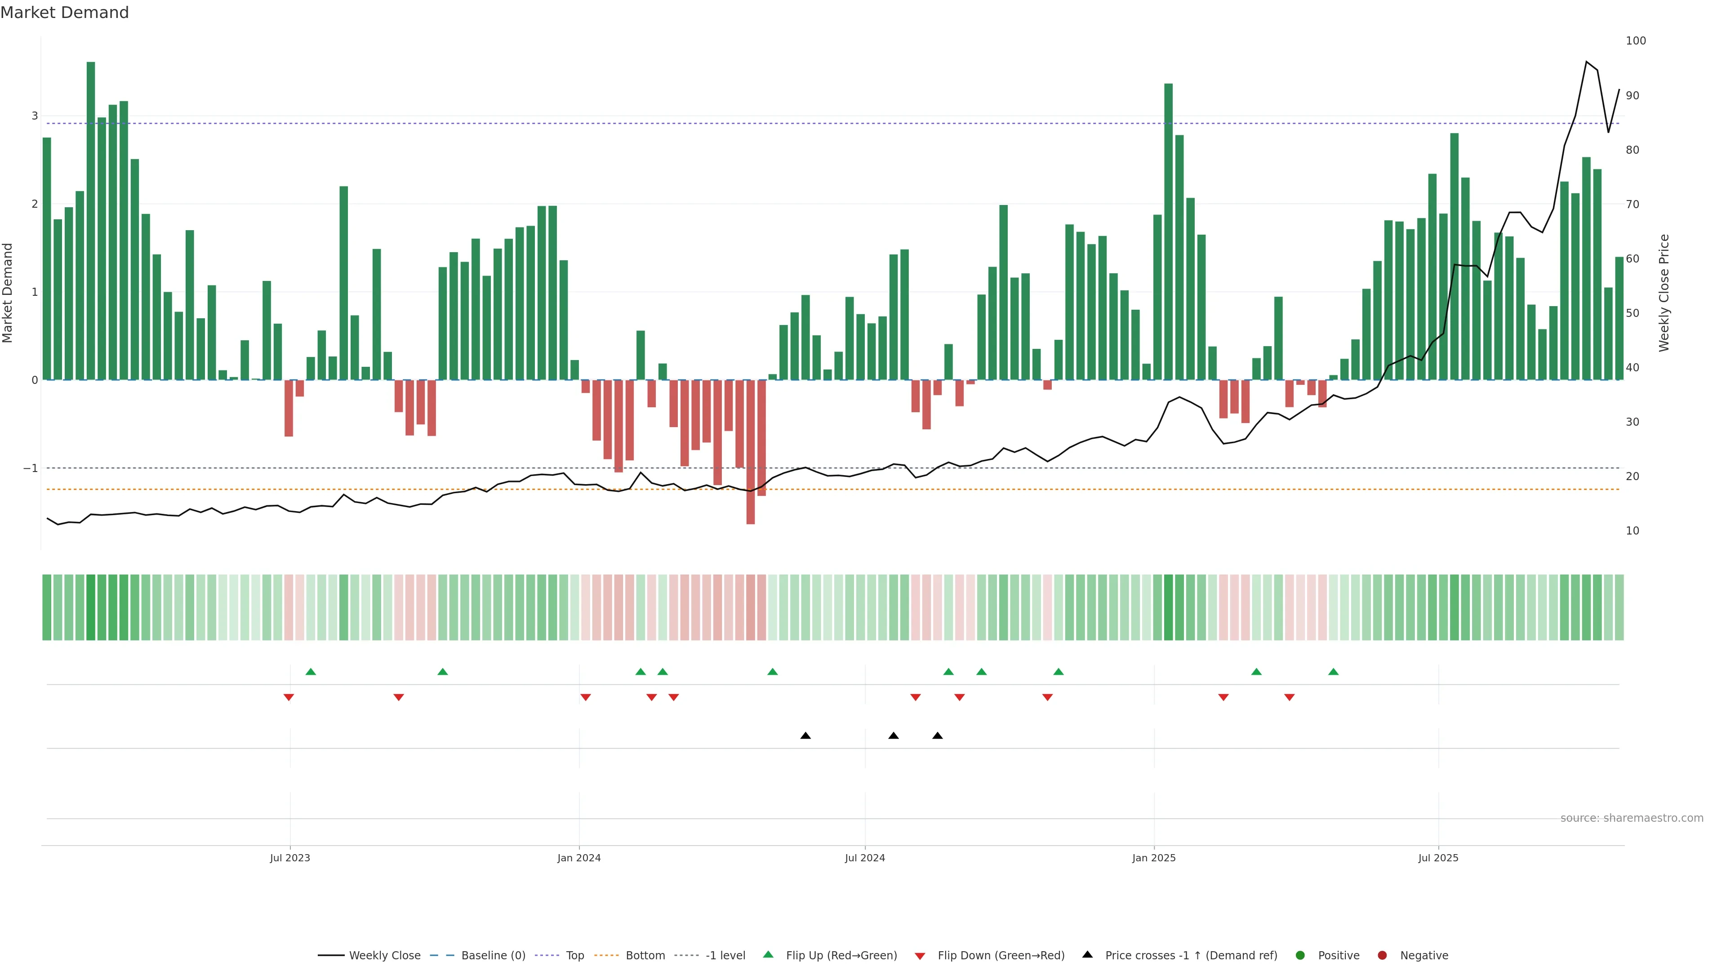Click the first black price-cross triangle marker
Viewport: 1726px width, 971px height.
pyautogui.click(x=805, y=736)
